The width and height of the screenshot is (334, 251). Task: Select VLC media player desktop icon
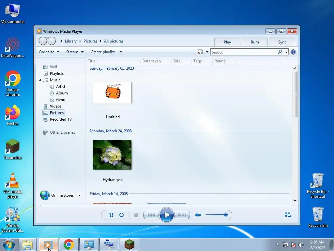(13, 186)
